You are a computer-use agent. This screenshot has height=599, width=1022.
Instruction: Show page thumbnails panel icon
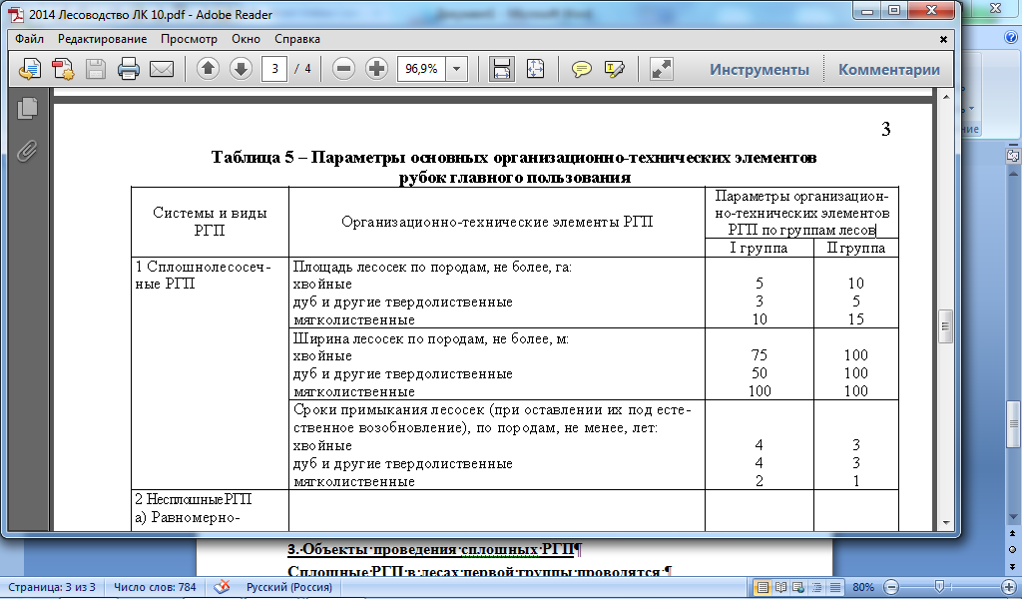[27, 108]
